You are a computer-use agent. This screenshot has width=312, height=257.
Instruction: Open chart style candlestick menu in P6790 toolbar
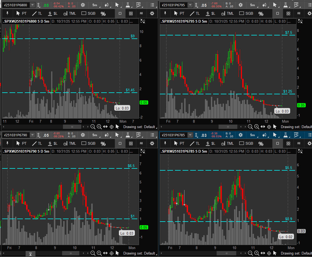point(107,135)
